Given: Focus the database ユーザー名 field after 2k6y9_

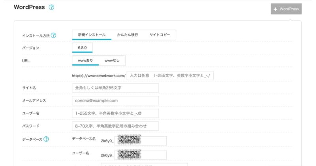Looking at the screenshot, I should [141, 155].
